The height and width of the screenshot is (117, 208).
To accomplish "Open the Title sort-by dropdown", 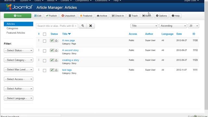I will 144,26.
